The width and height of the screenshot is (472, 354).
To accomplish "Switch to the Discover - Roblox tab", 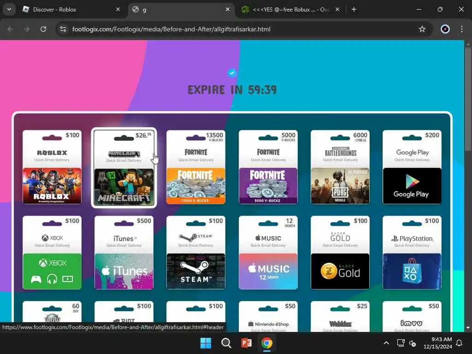I will point(71,10).
